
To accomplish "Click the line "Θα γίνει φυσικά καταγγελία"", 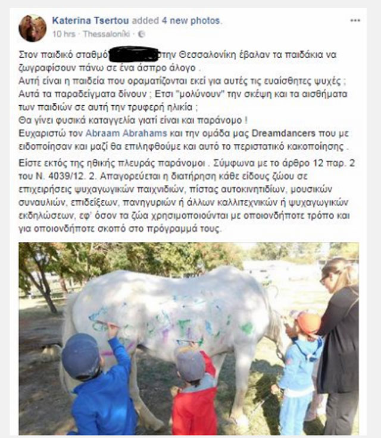I will (x=133, y=121).
